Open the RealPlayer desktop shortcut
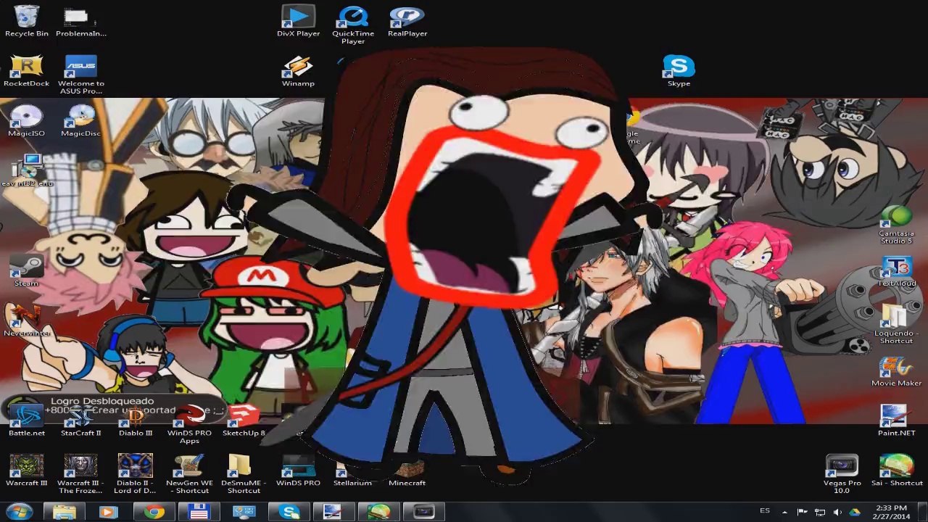This screenshot has height=522, width=928. (407, 20)
